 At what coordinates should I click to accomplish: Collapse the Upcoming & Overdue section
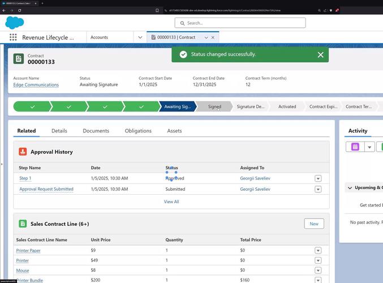coord(350,188)
